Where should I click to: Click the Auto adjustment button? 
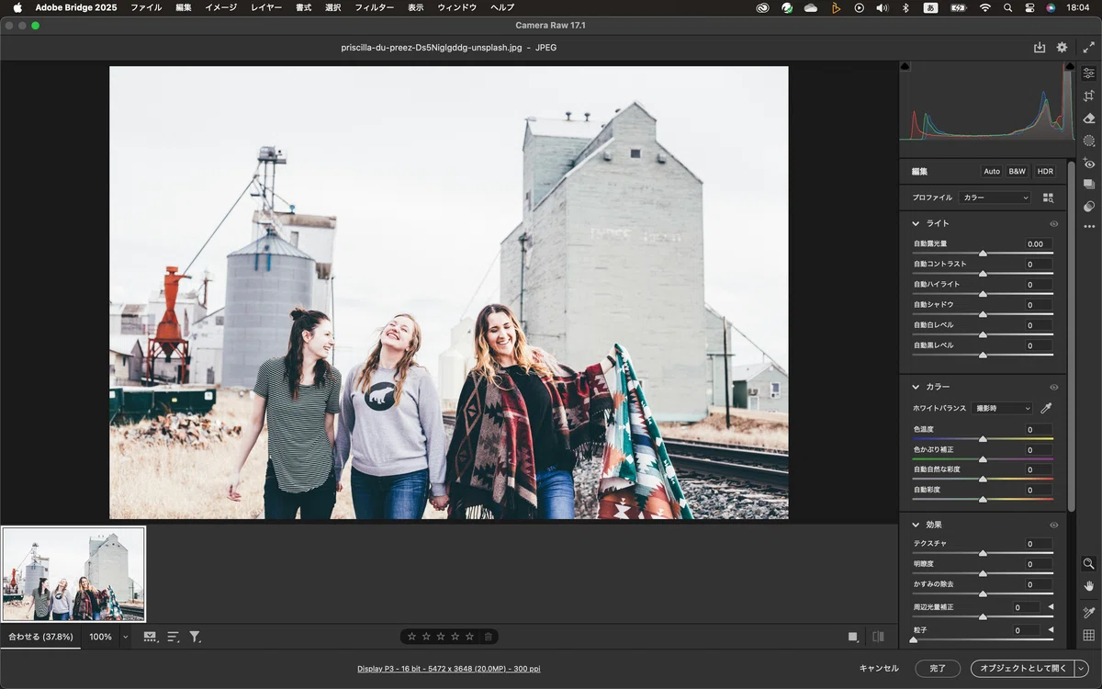tap(992, 172)
